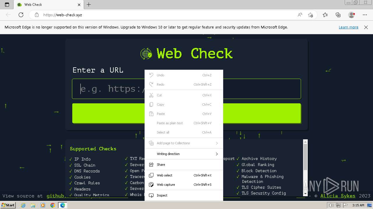
Task: Open the Collections toolbar icon
Action: click(338, 15)
